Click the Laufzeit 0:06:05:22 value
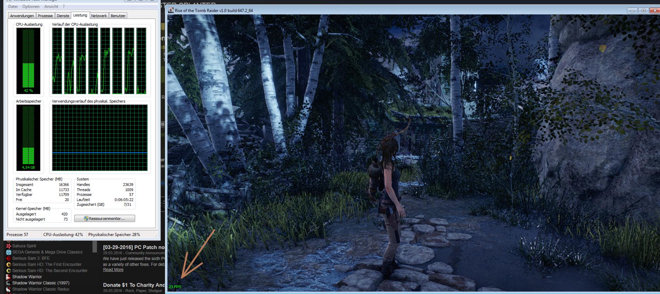Viewport: 660px width, 294px height. (124, 200)
